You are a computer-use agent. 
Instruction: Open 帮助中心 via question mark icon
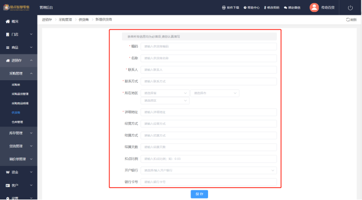click(x=245, y=8)
